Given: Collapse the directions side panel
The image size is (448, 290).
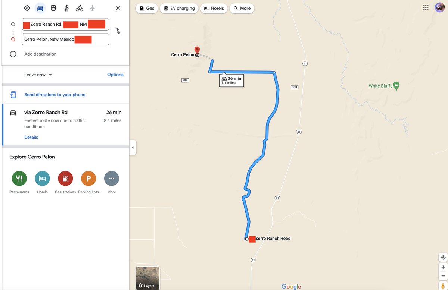Looking at the screenshot, I should (133, 148).
